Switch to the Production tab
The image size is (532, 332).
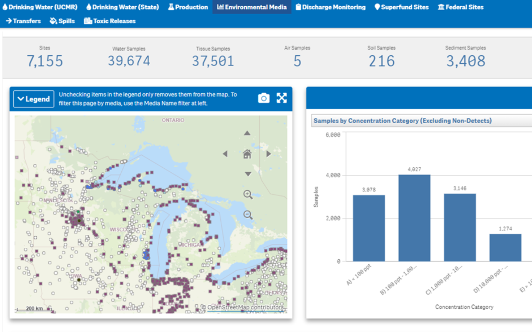tap(188, 7)
